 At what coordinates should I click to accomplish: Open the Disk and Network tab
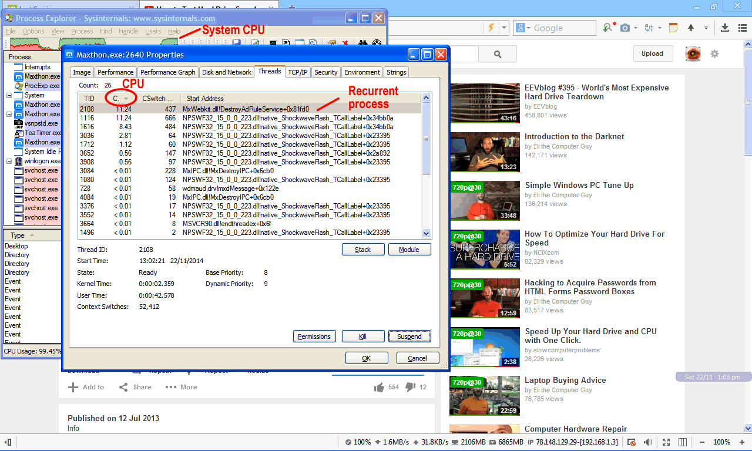pyautogui.click(x=226, y=72)
